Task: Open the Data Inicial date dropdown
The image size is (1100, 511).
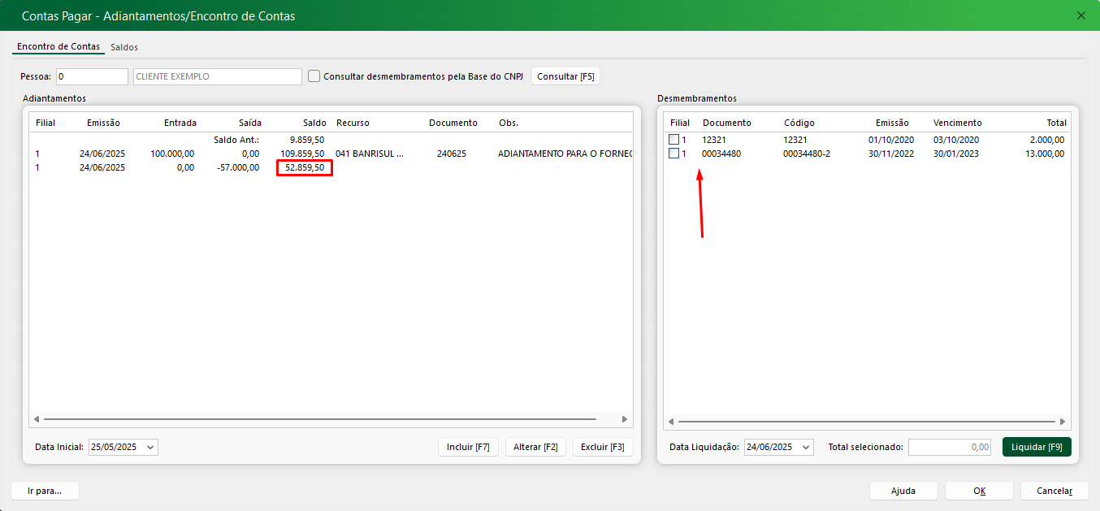Action: (x=150, y=447)
